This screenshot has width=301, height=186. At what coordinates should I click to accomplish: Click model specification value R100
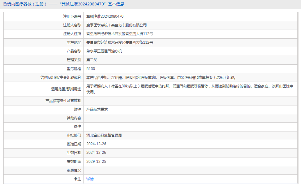point(91,69)
